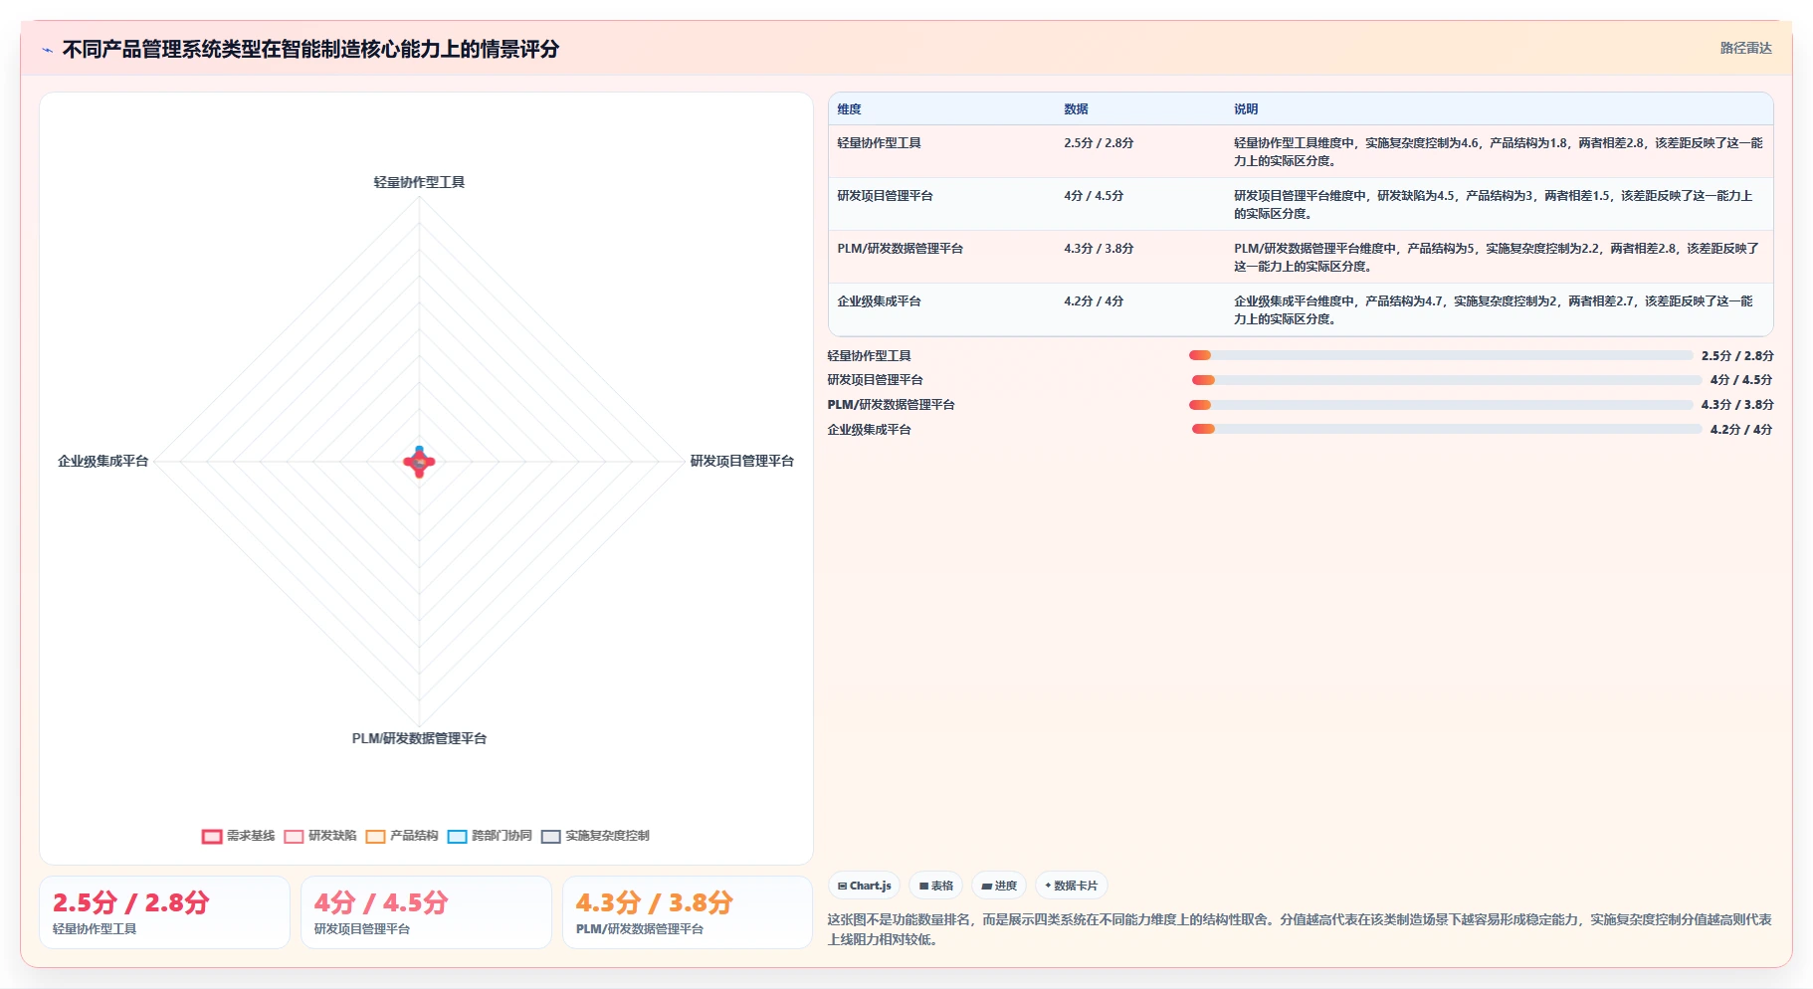Click the footnote paragraph starting 这张图不是功能数量排名
The height and width of the screenshot is (989, 1813).
(x=1300, y=929)
